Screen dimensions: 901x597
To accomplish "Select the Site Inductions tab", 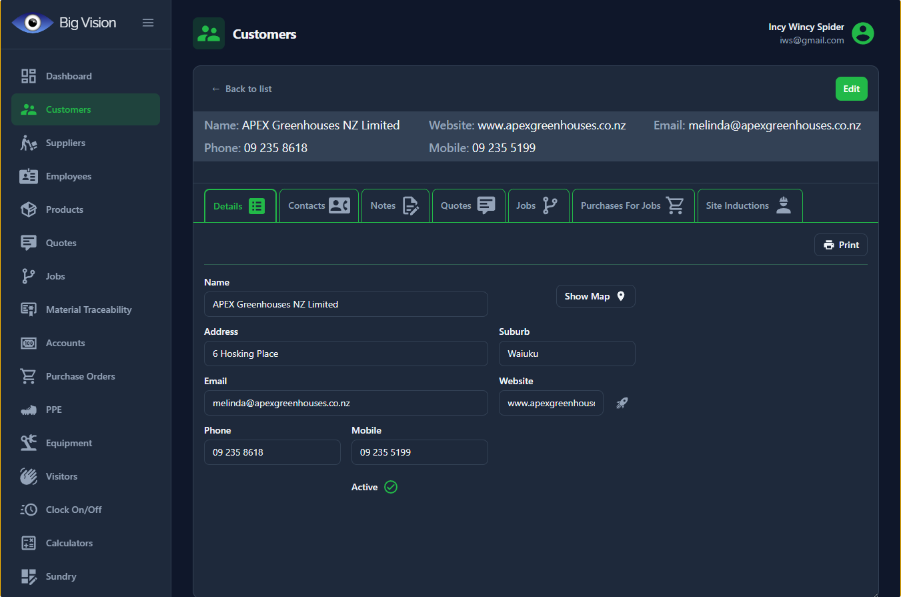I will (749, 205).
